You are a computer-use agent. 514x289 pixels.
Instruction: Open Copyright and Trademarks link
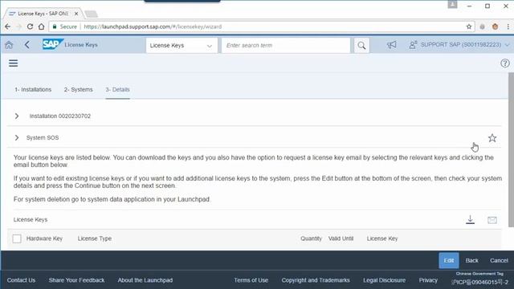(x=316, y=280)
